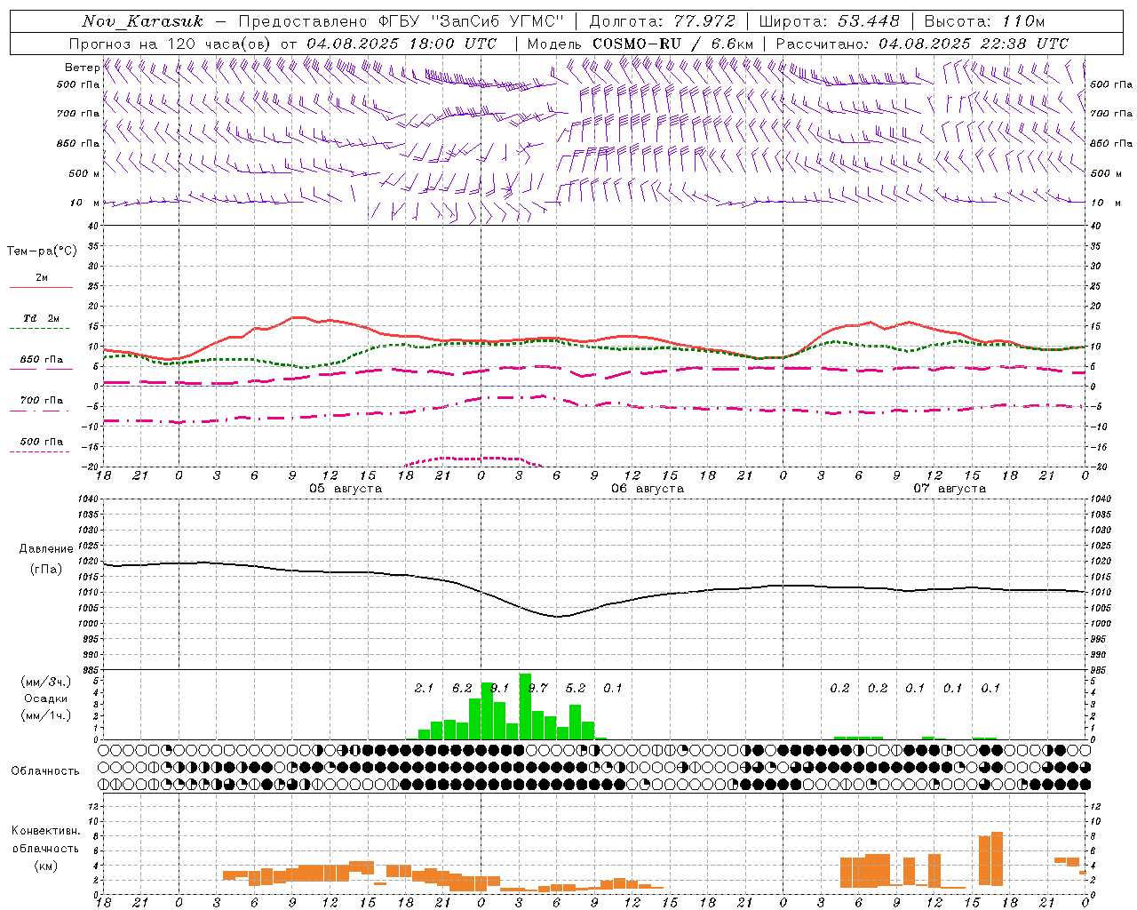1137x910 pixels.
Task: Click the 'Прогноз на 120 часа(ов)' text
Action: click(171, 44)
